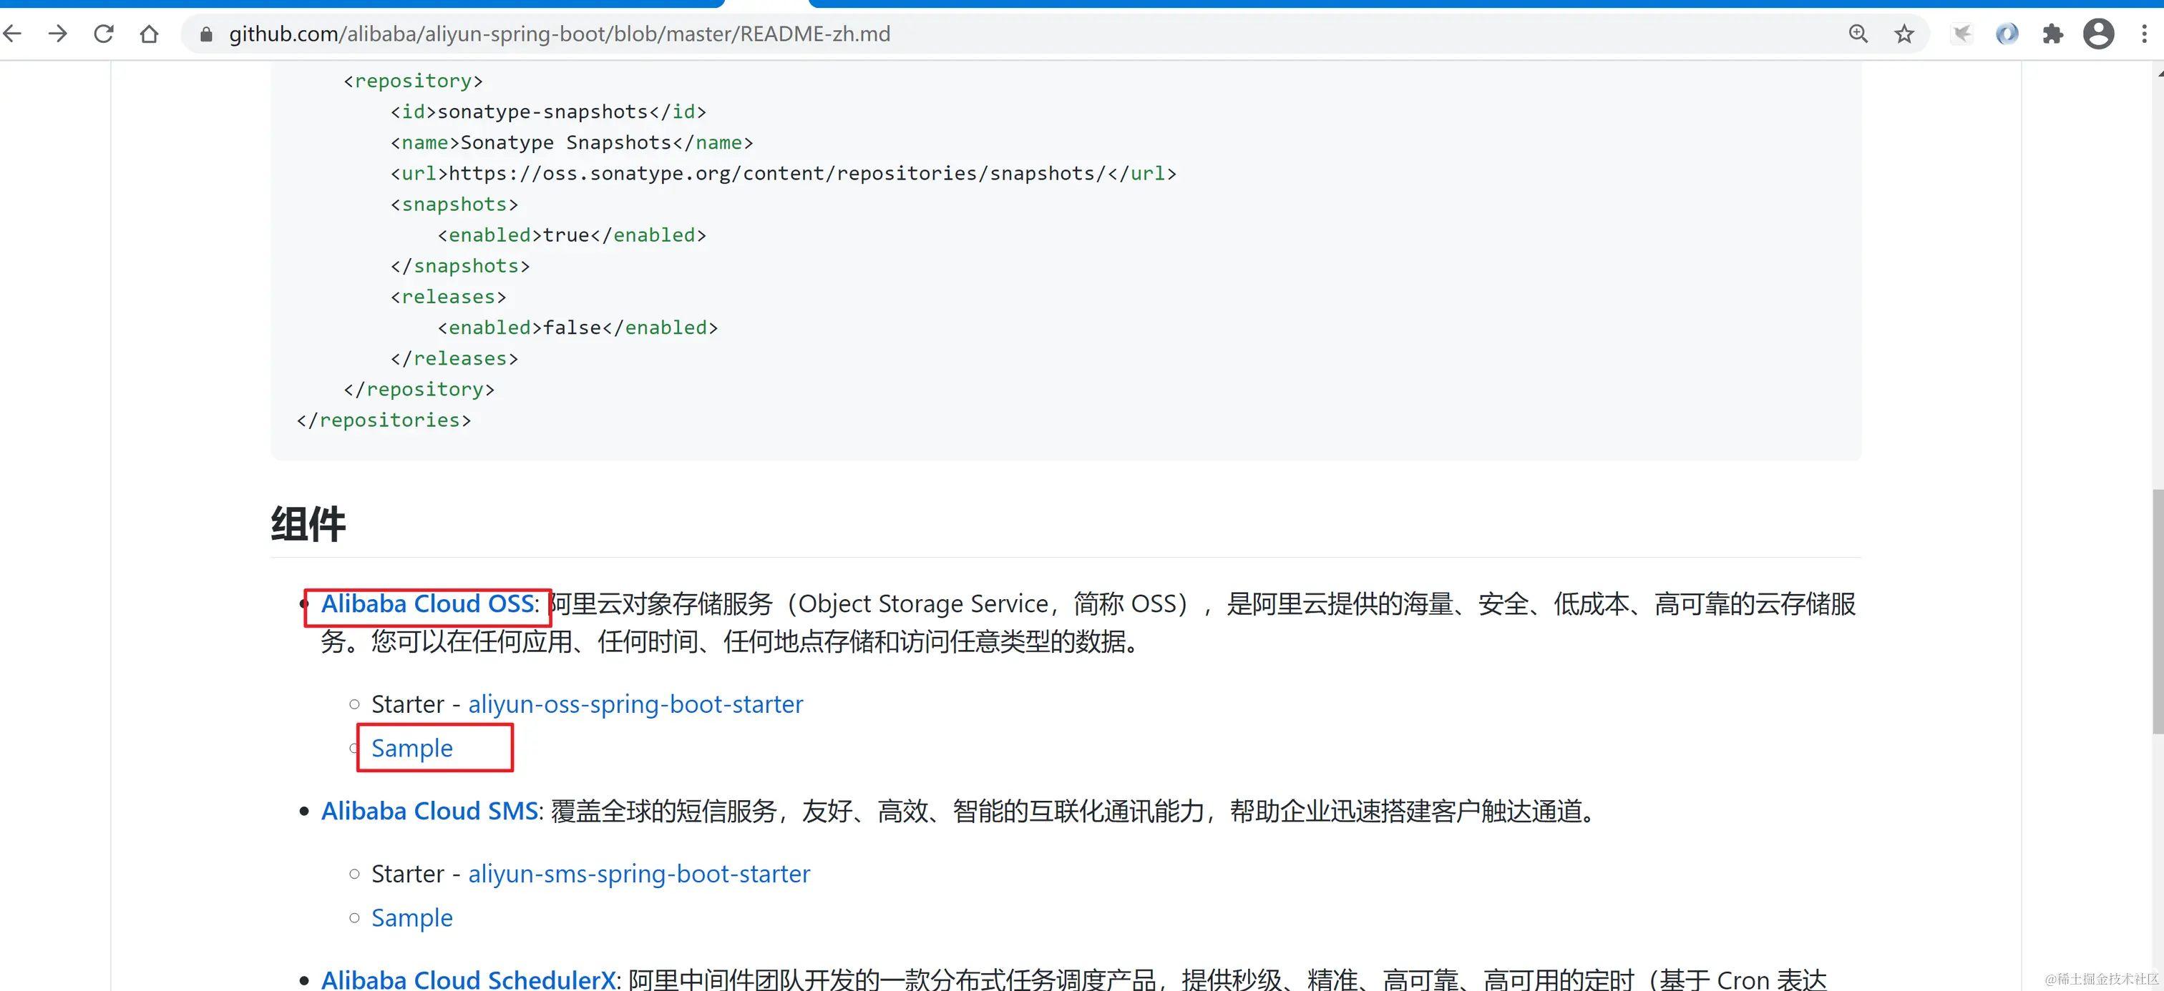2164x991 pixels.
Task: Click the grey bird extension icon
Action: coord(1961,34)
